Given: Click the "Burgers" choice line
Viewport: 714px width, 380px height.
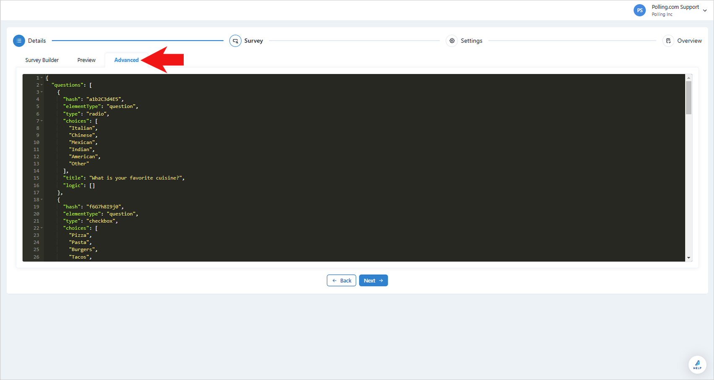Looking at the screenshot, I should (x=82, y=250).
